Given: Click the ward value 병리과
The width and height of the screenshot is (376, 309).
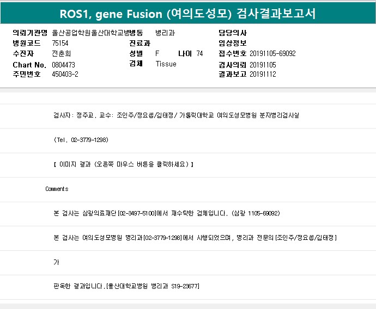Looking at the screenshot, I should pos(165,33).
